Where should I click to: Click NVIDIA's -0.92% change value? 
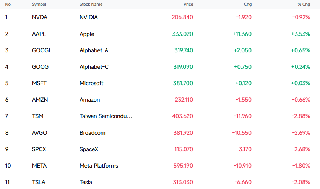click(301, 17)
